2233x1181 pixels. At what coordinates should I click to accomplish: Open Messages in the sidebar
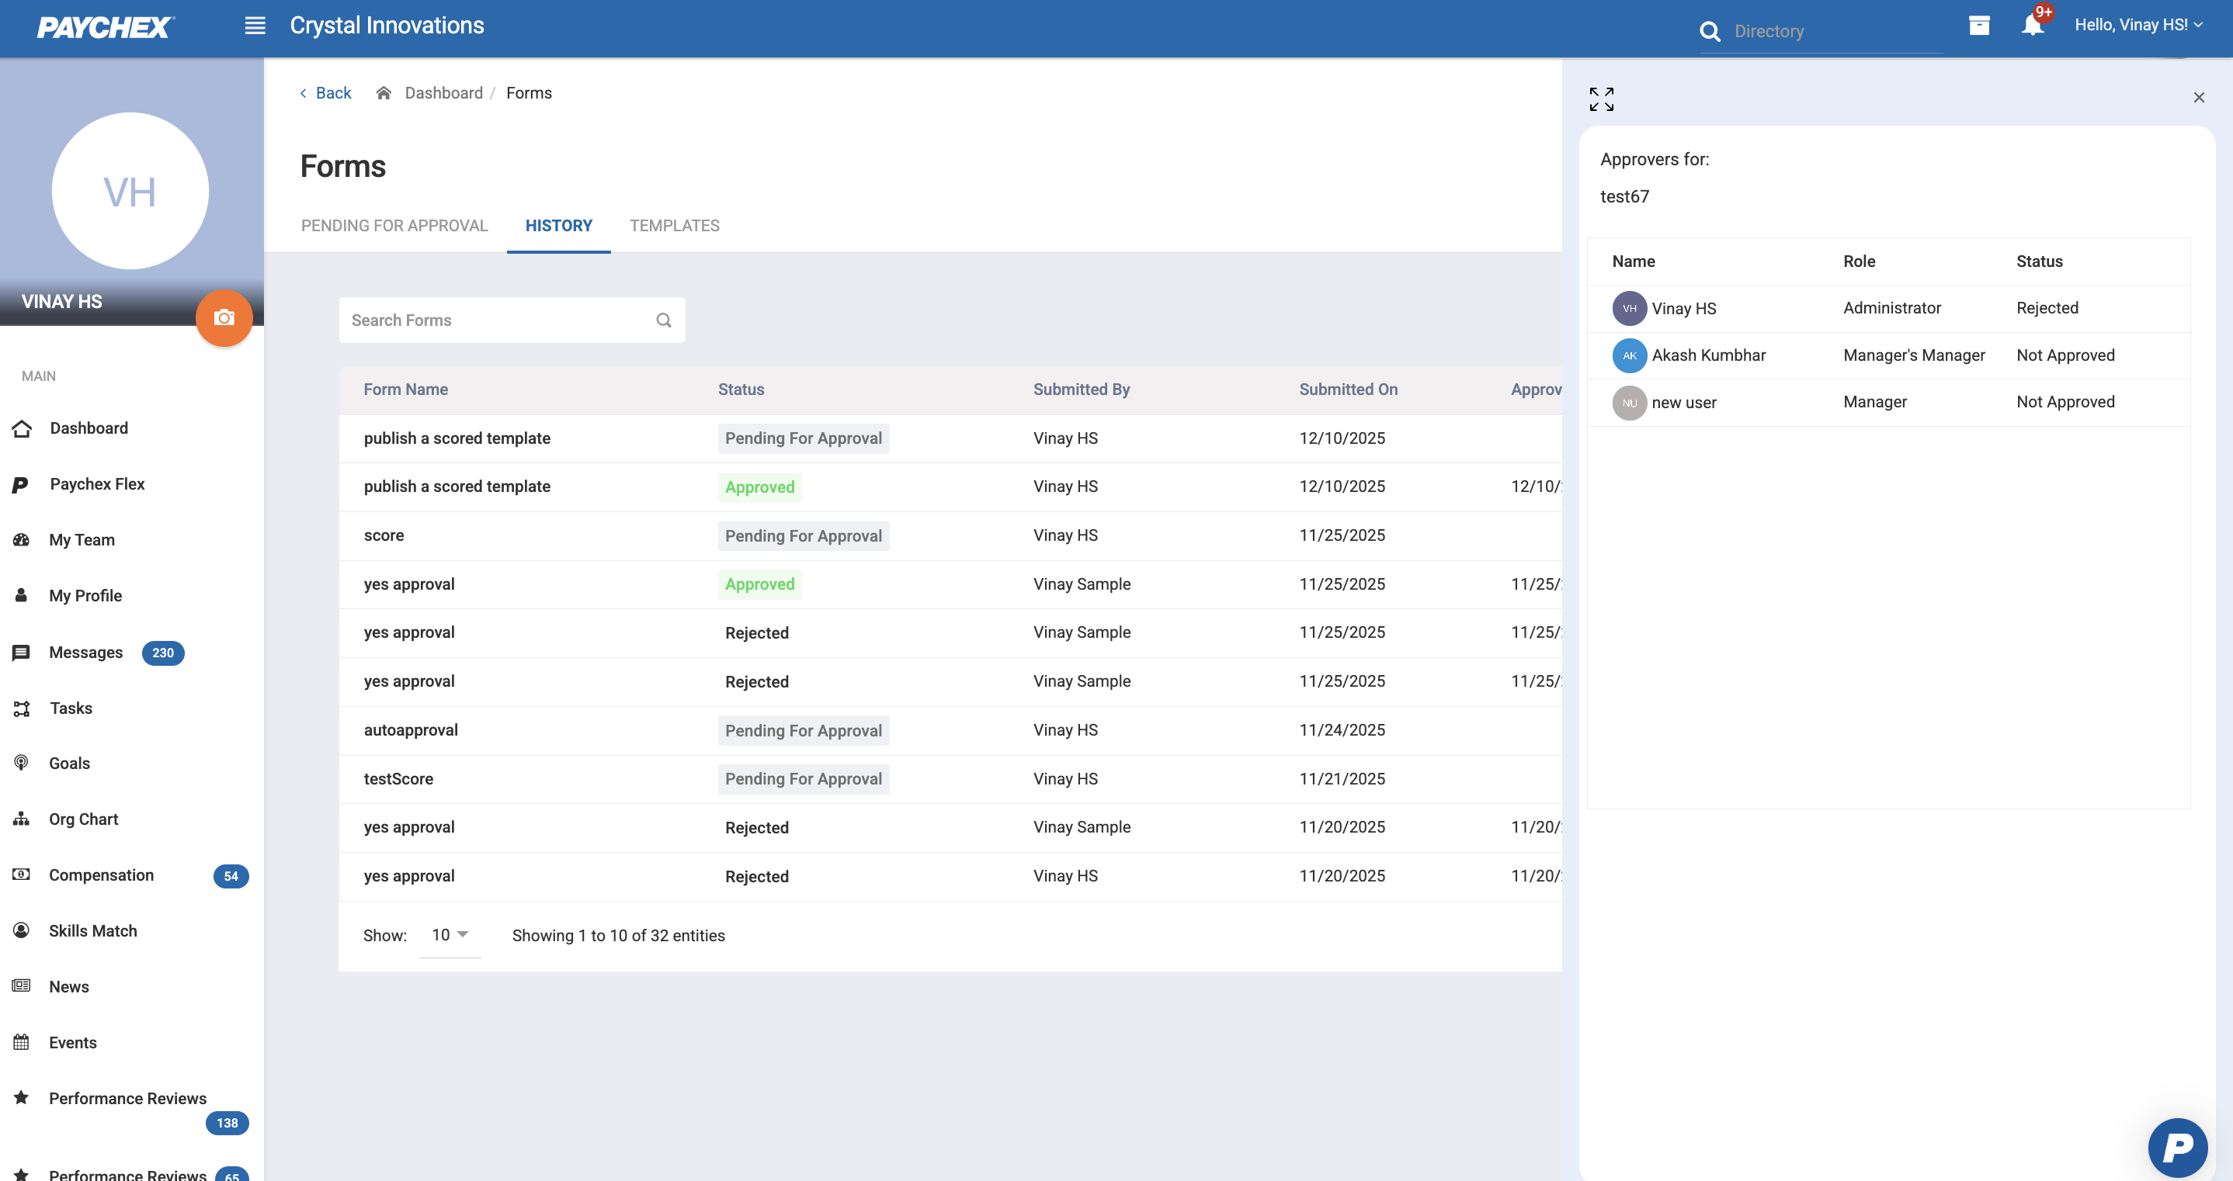pyautogui.click(x=86, y=653)
